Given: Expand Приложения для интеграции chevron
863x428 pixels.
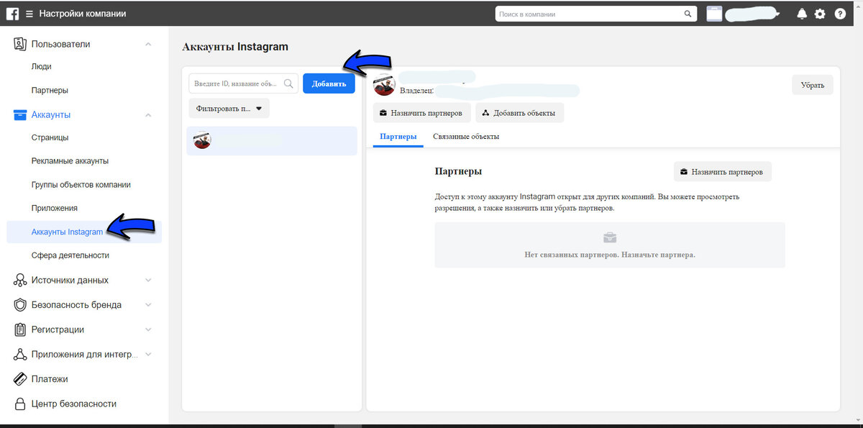Looking at the screenshot, I should [x=148, y=355].
